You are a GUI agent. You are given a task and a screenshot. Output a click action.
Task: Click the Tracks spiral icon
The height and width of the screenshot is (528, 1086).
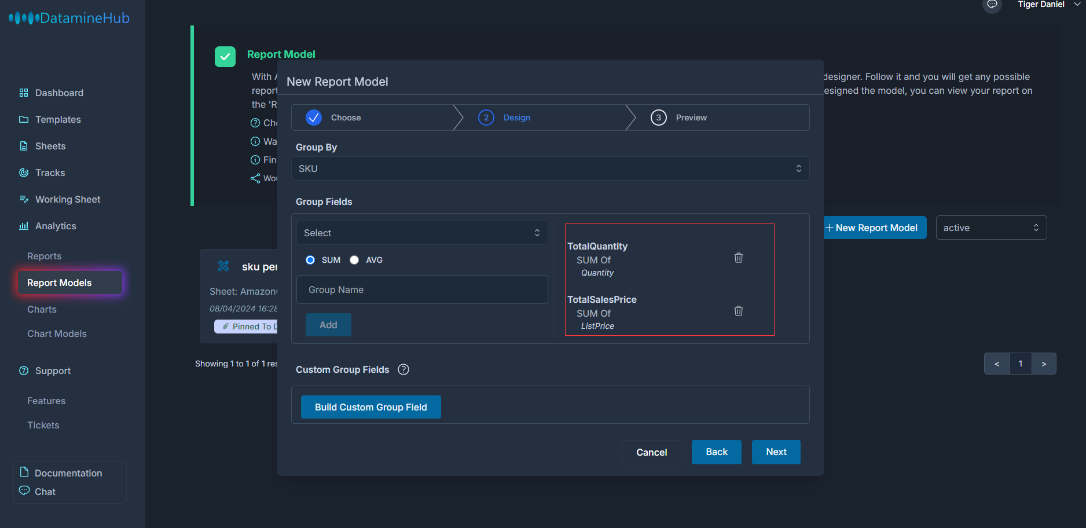point(24,173)
